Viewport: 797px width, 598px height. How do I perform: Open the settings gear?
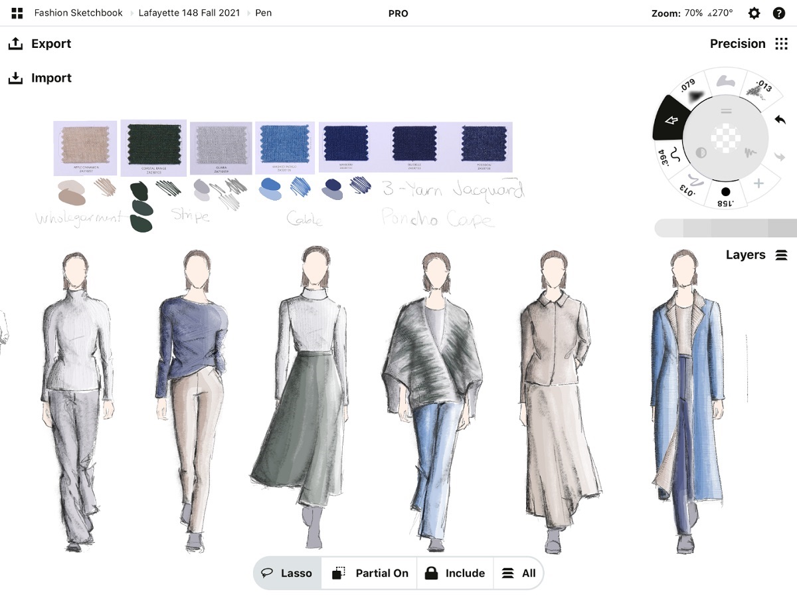coord(754,13)
